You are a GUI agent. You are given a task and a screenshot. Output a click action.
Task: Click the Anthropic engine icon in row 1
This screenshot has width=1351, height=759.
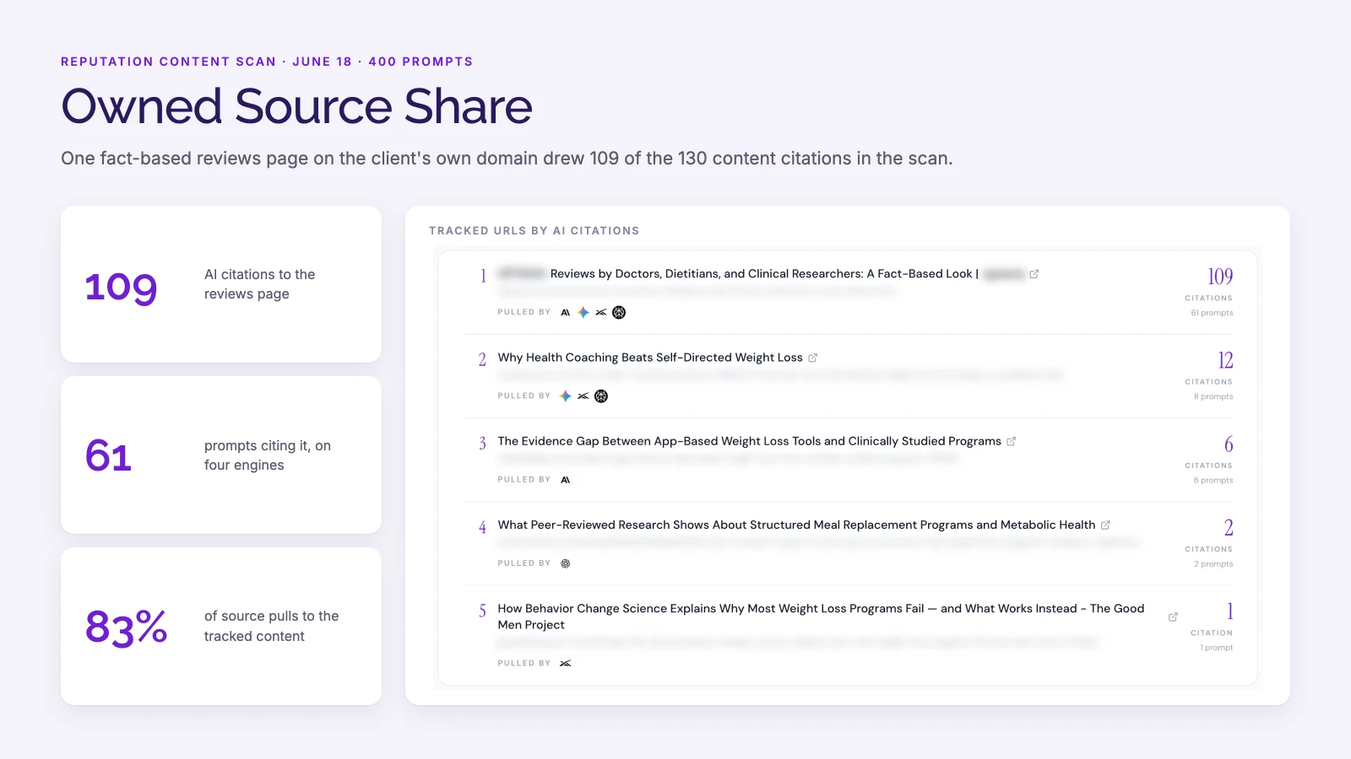(566, 312)
